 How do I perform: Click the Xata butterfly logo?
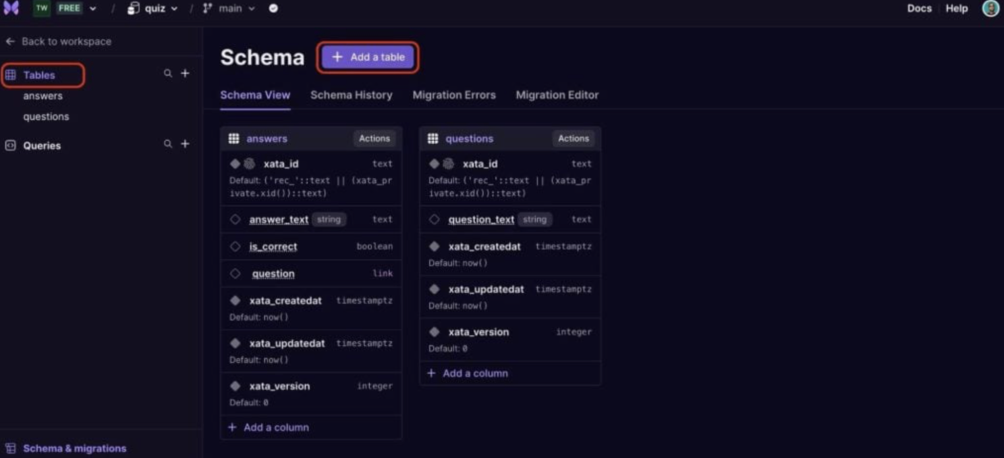[11, 8]
